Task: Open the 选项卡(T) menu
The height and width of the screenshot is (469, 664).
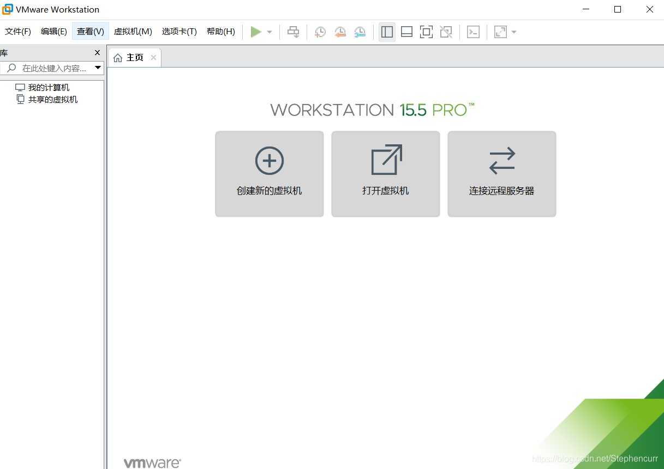Action: pos(179,32)
